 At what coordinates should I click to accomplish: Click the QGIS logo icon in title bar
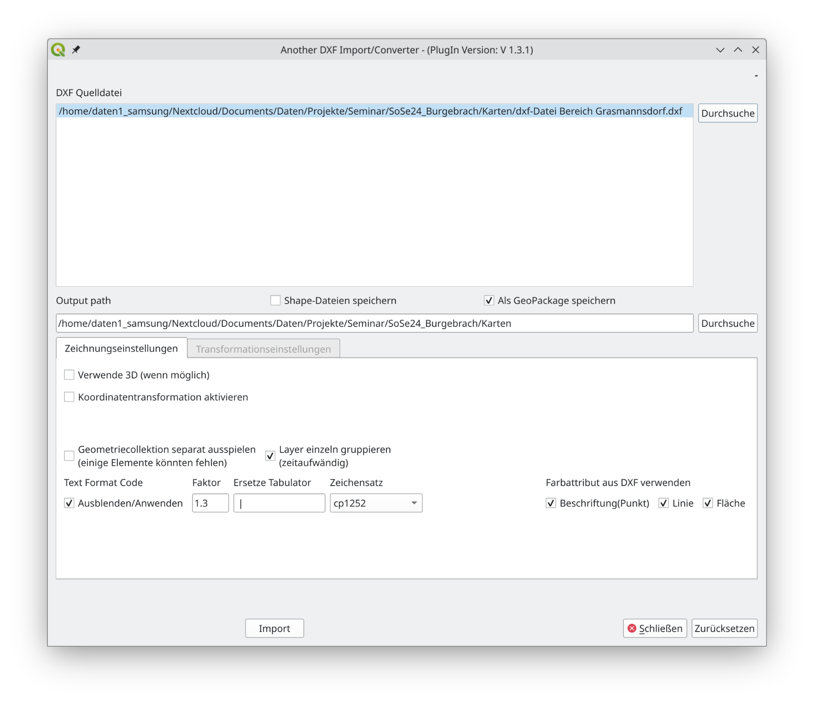pos(58,50)
